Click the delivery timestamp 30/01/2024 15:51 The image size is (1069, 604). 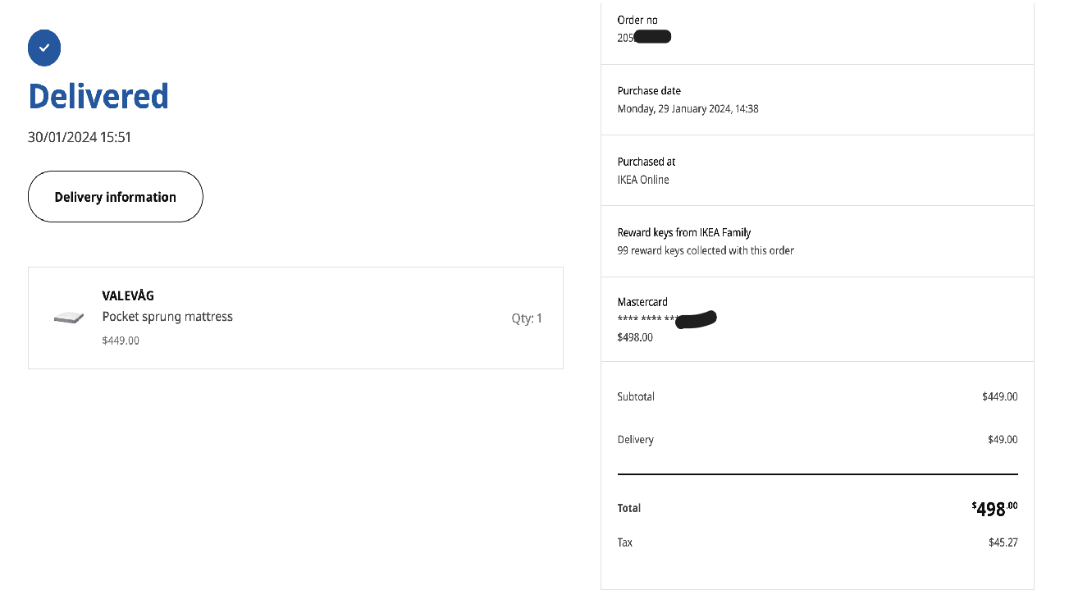80,137
